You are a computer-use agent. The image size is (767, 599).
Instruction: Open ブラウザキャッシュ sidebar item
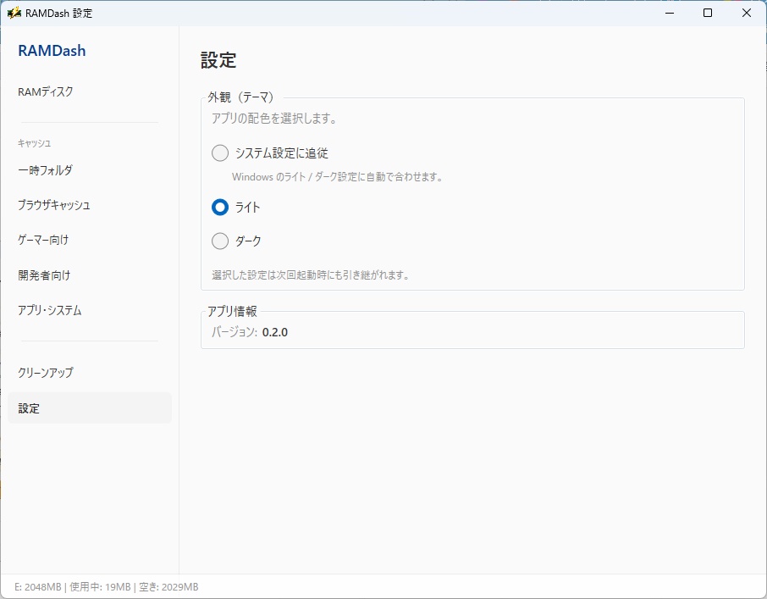click(x=90, y=205)
